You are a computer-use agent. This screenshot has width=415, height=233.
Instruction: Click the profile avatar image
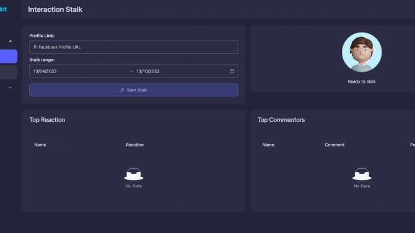click(x=362, y=53)
